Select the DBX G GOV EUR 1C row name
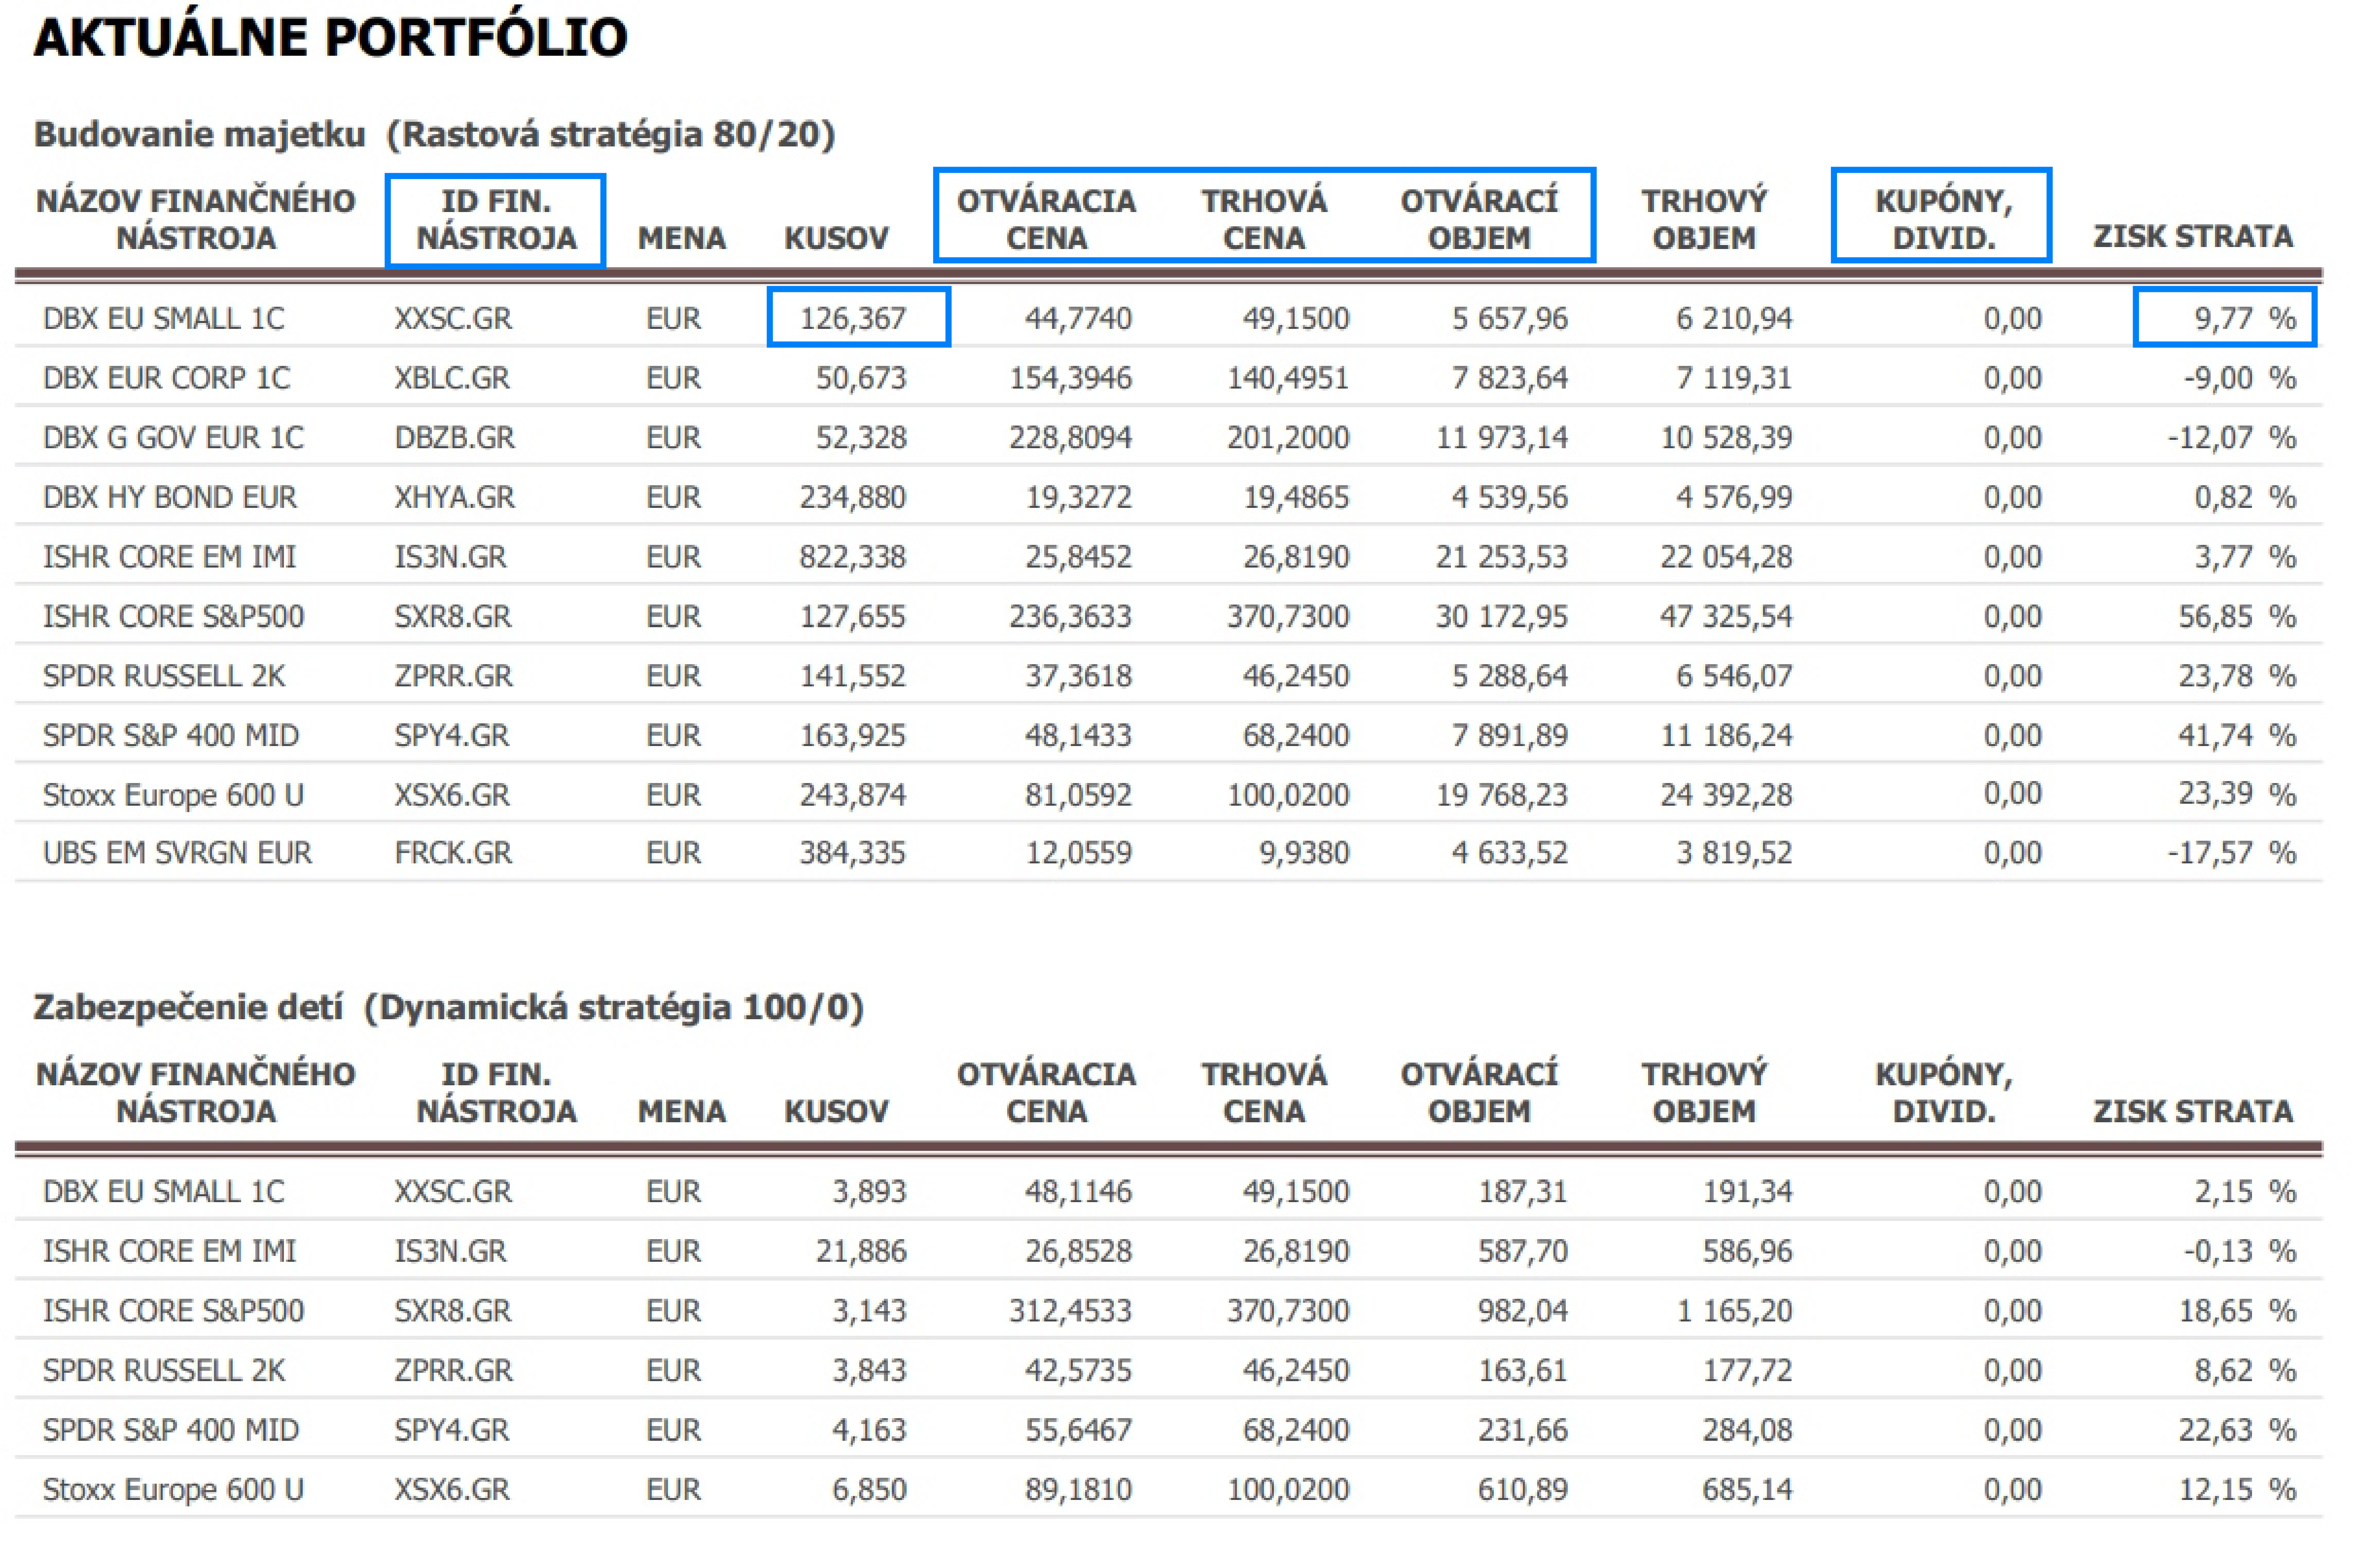The width and height of the screenshot is (2359, 1568). [173, 437]
